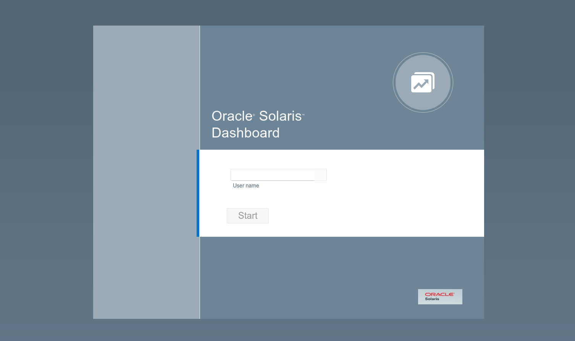Click the blue accent bar beside the login panel
Viewport: 575px width, 341px height.
(198, 193)
